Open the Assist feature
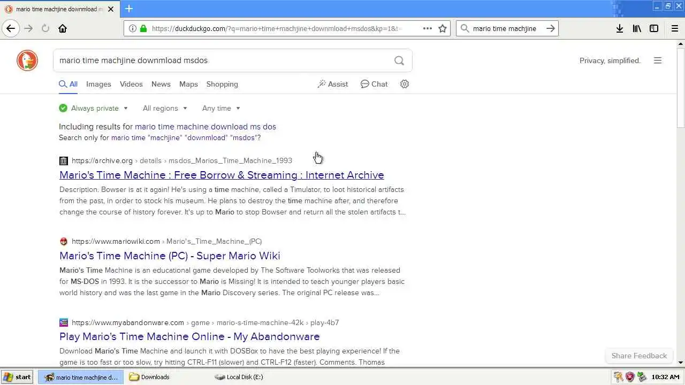Screen dimensions: 685x385 point(332,84)
